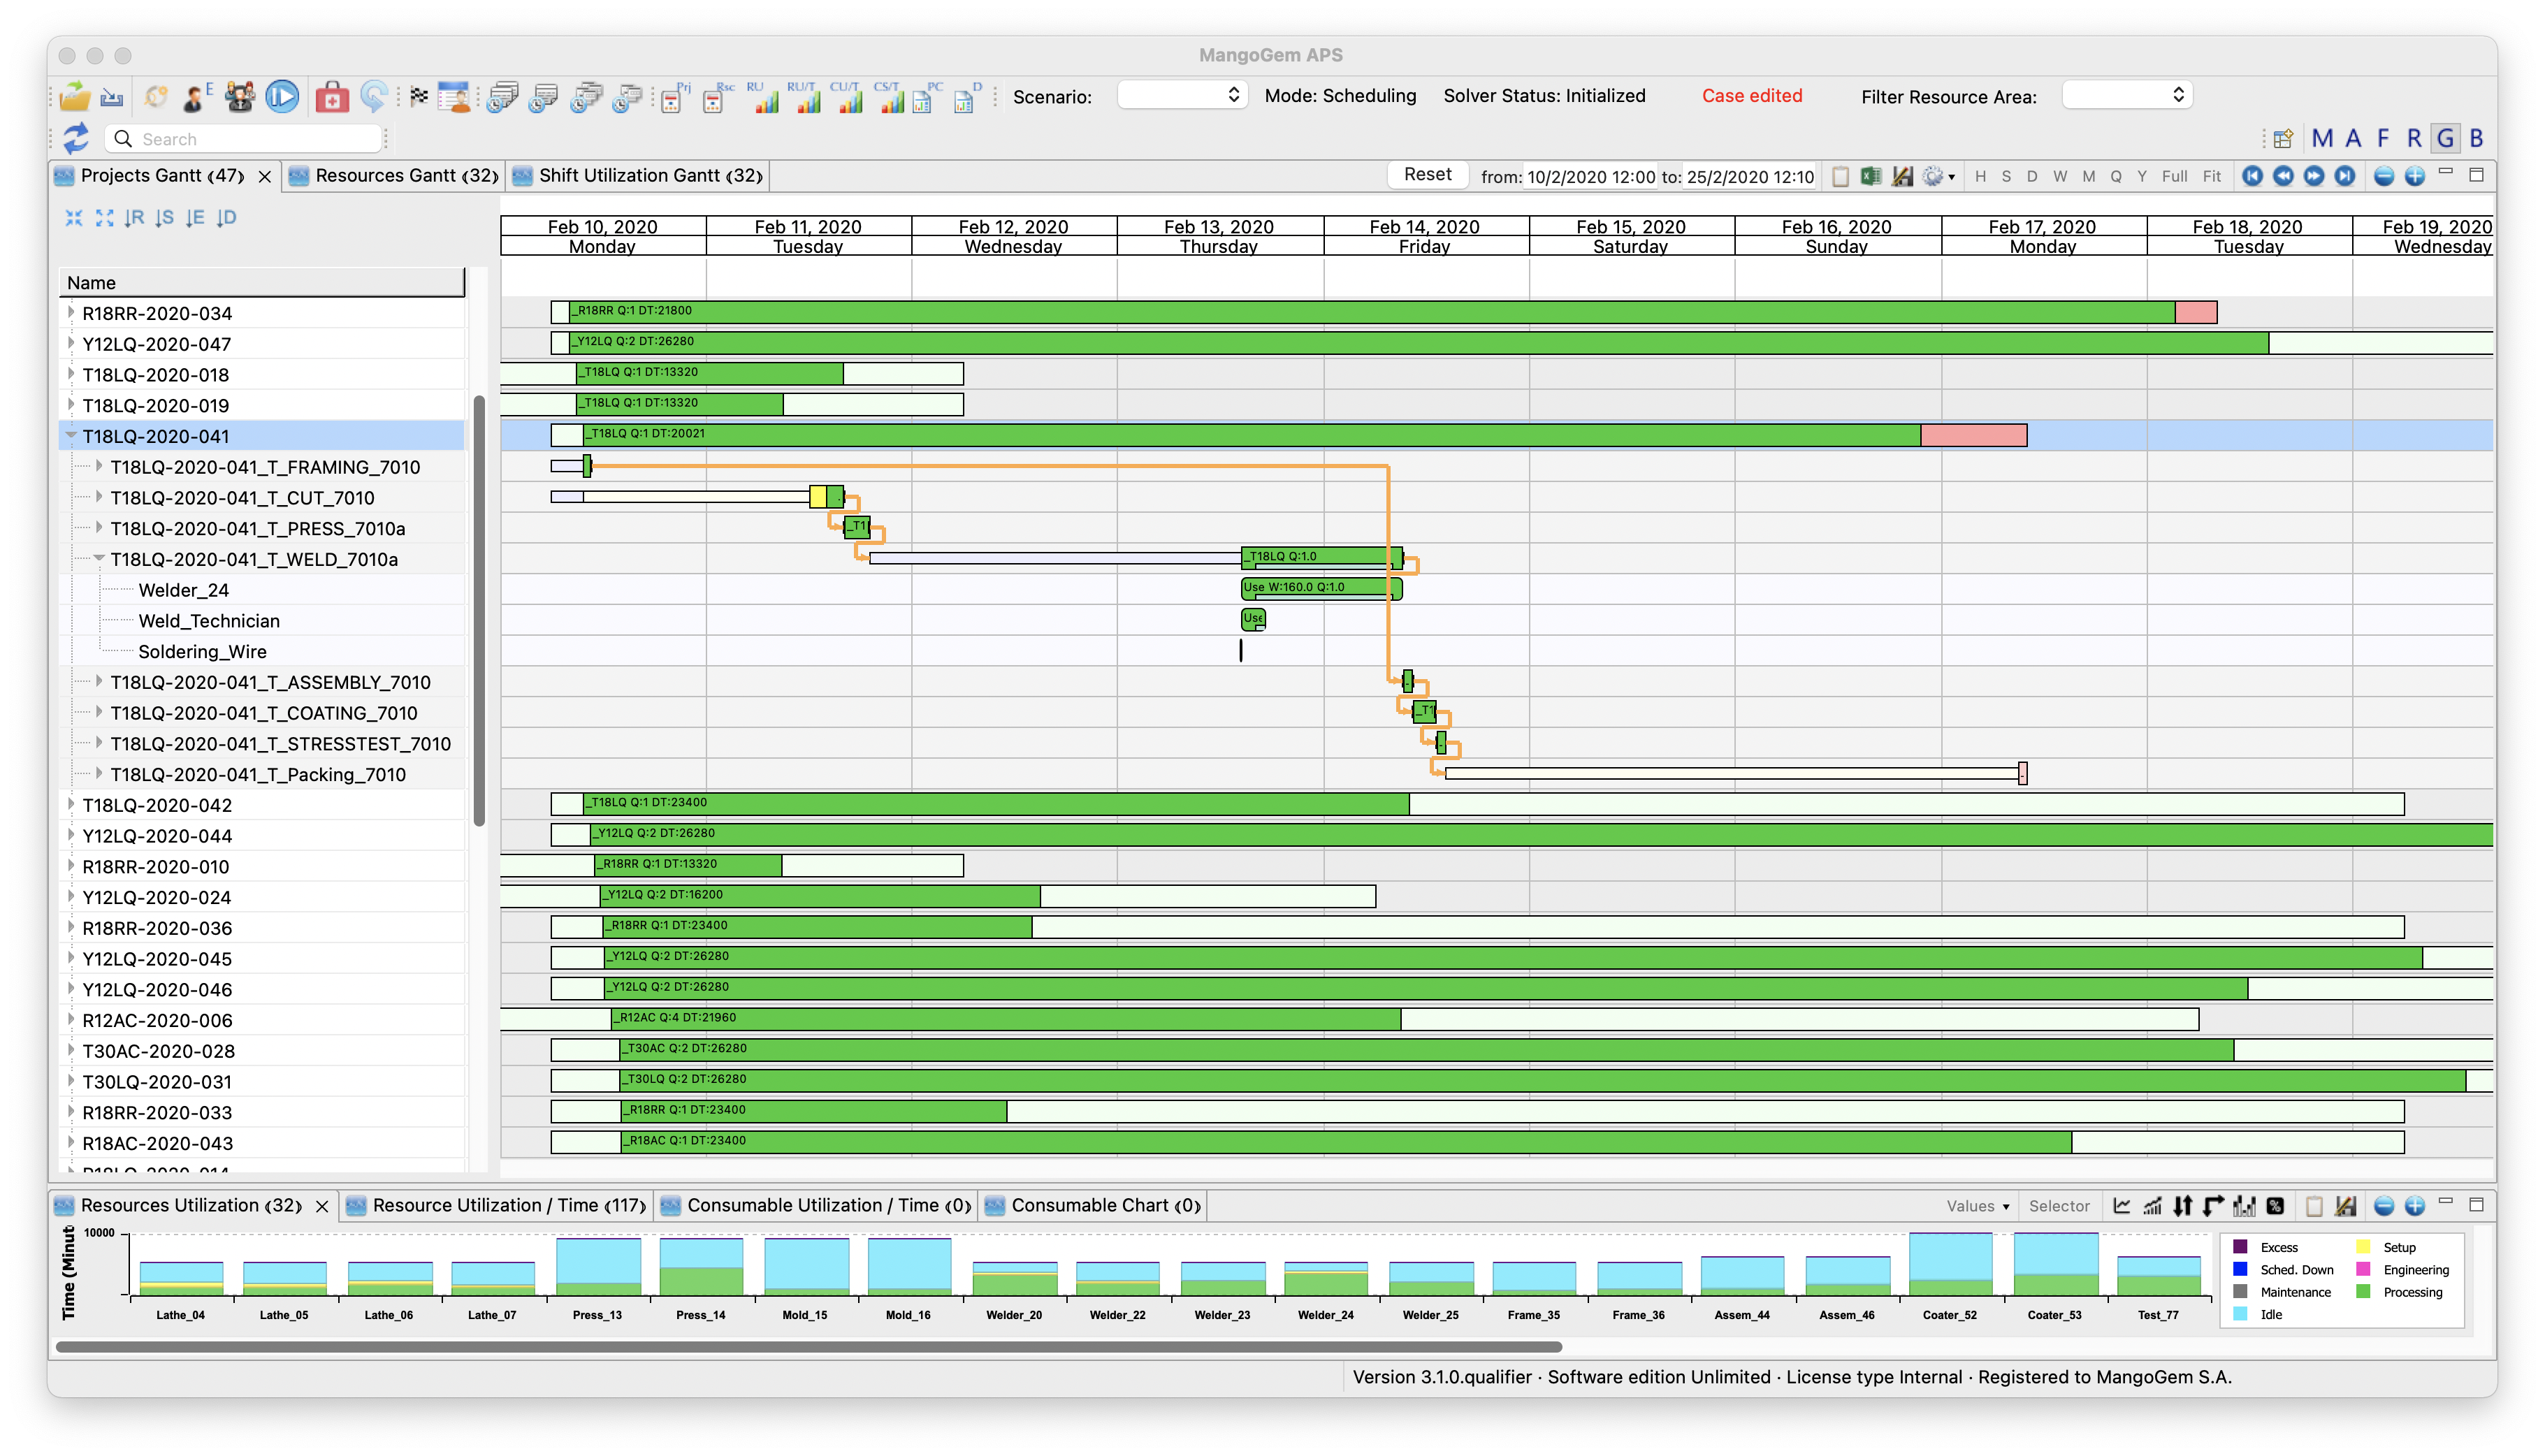Click the group of people icon
The width and height of the screenshot is (2545, 1456).
click(x=240, y=97)
